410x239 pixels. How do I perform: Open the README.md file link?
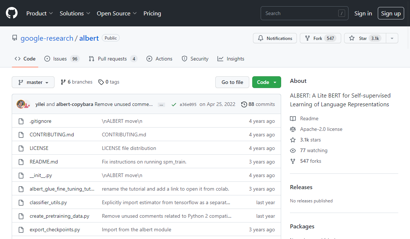pos(44,162)
